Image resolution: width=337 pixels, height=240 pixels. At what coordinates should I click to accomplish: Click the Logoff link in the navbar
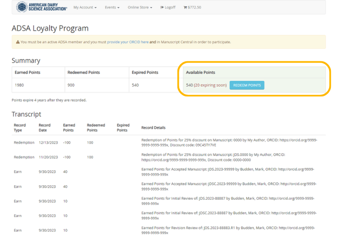coord(168,7)
